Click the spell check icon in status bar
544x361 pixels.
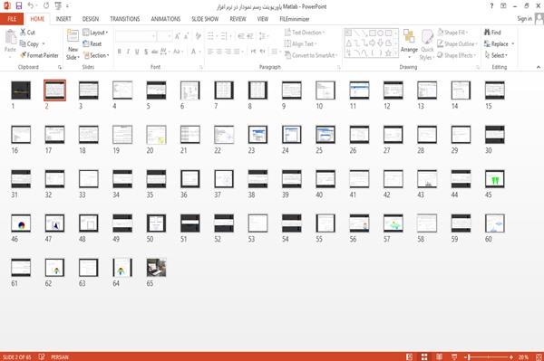pos(42,356)
